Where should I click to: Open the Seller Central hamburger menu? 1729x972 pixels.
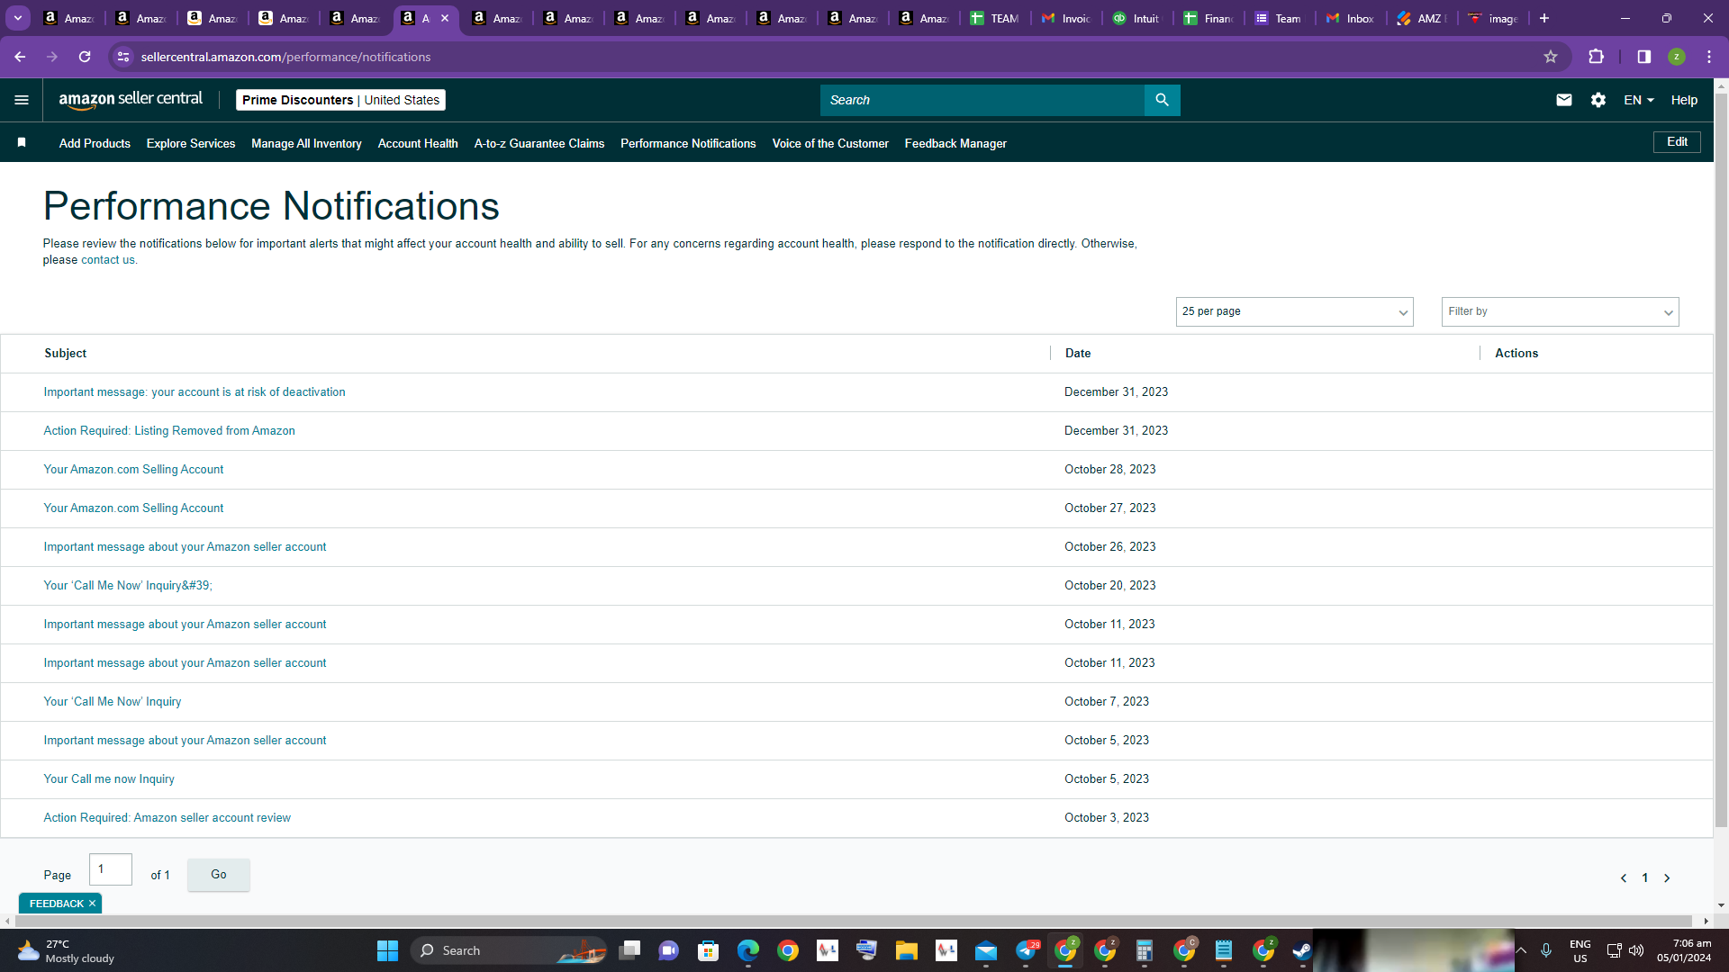coord(22,100)
